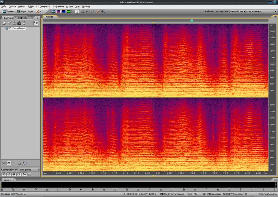
Task: Switch to Мультитрек view
Action: pyautogui.click(x=25, y=11)
